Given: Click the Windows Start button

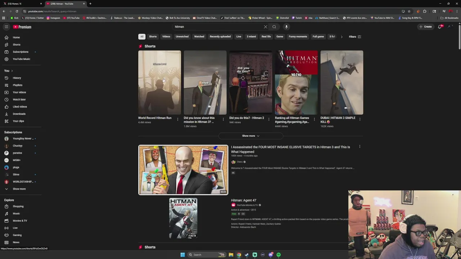Looking at the screenshot, I should tap(183, 255).
